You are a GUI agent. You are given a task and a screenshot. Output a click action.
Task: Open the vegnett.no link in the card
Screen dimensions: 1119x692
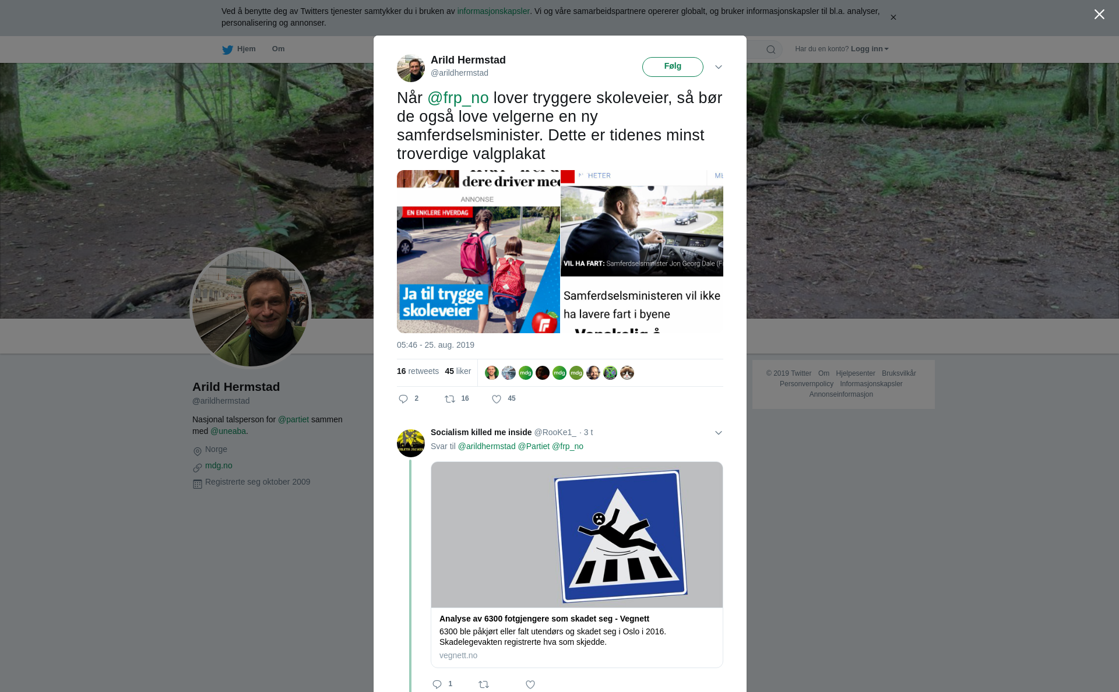point(458,655)
